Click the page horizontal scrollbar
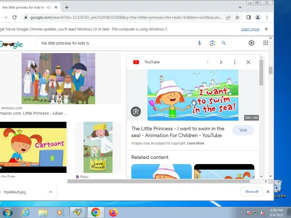 point(159,181)
